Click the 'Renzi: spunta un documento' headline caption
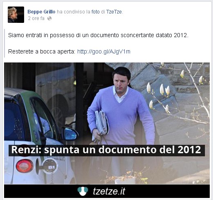213x200 pixels. pos(107,150)
